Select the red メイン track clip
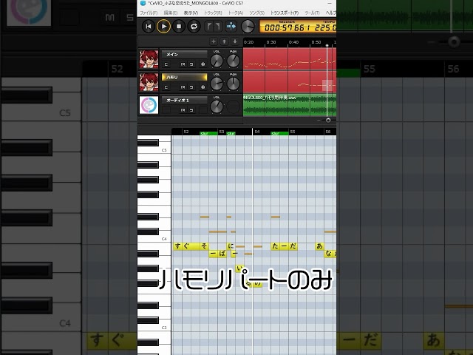The height and width of the screenshot is (355, 473). (x=290, y=59)
